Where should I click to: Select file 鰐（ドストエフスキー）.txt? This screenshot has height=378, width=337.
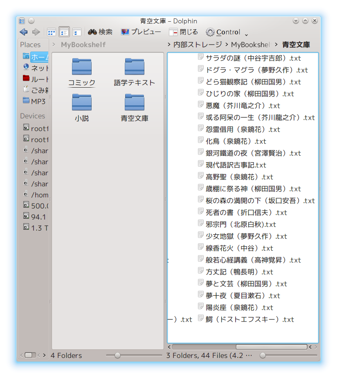[x=246, y=319]
